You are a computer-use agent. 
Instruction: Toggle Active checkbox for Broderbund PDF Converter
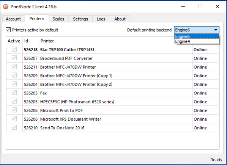[x=14, y=58]
